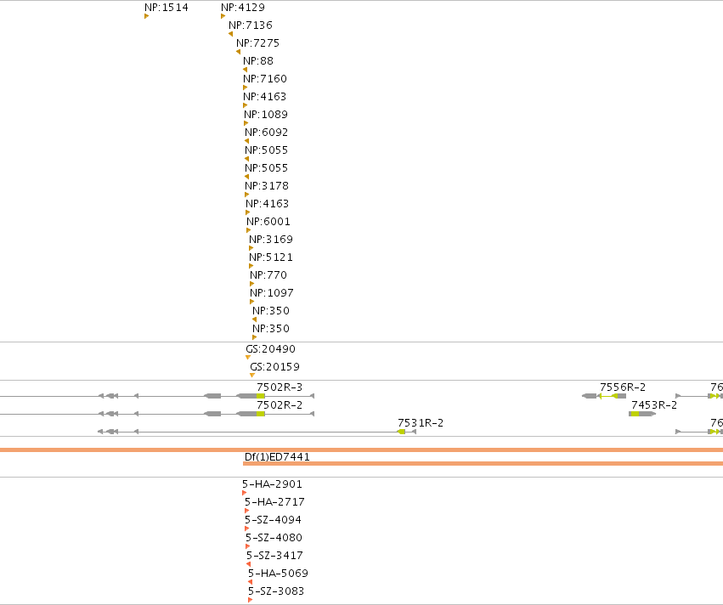Screen dimensions: 723x605
Task: Click the GS:20159 down-pointing triangle
Action: (x=252, y=376)
